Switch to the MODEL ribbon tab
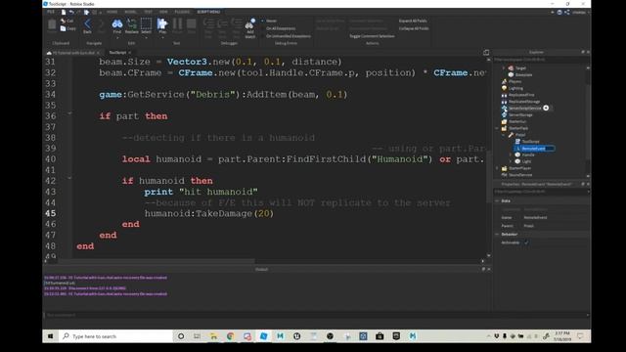Image resolution: width=626 pixels, height=352 pixels. (x=130, y=12)
